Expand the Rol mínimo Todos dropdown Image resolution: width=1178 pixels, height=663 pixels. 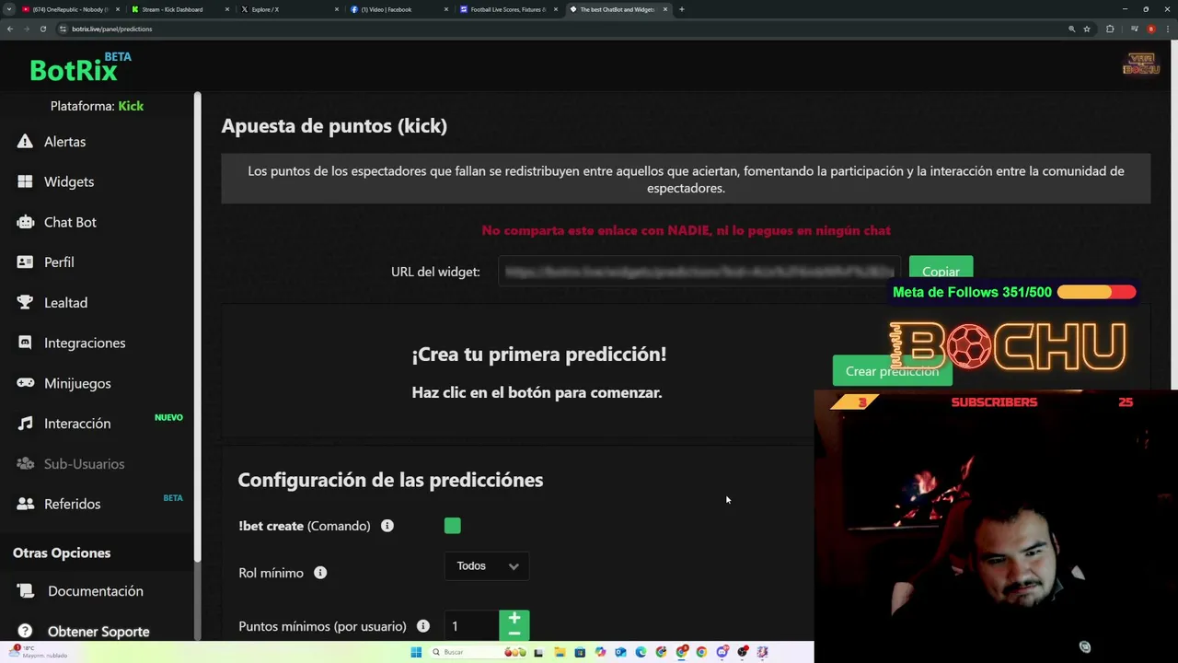(487, 566)
